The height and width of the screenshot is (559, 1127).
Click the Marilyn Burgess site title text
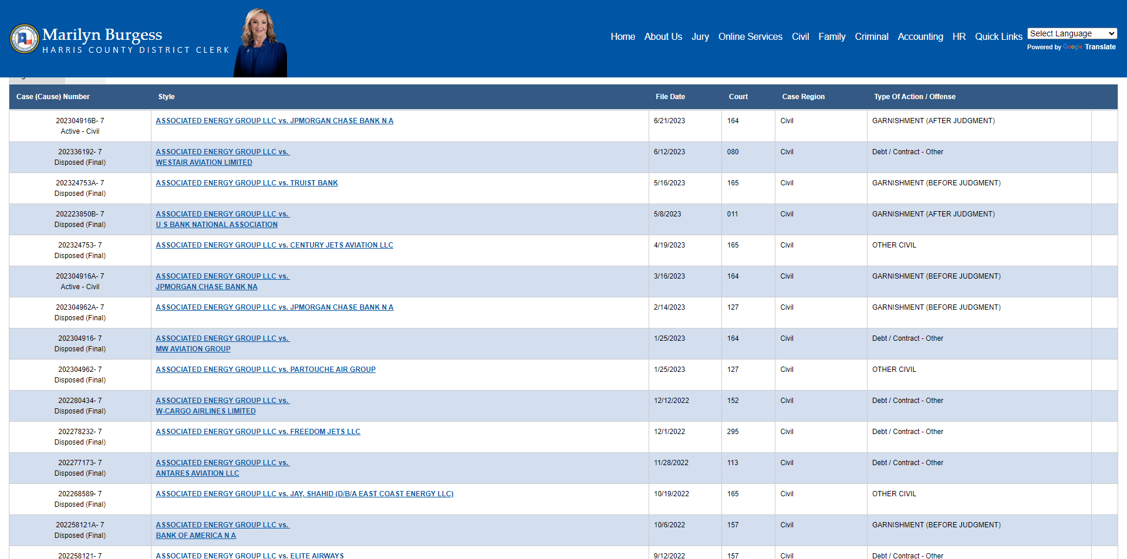tap(102, 35)
